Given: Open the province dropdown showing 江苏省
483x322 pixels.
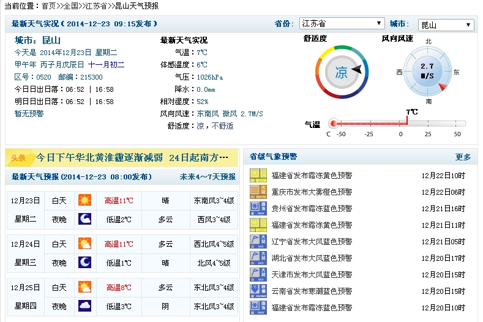Looking at the screenshot, I should pyautogui.click(x=342, y=24).
